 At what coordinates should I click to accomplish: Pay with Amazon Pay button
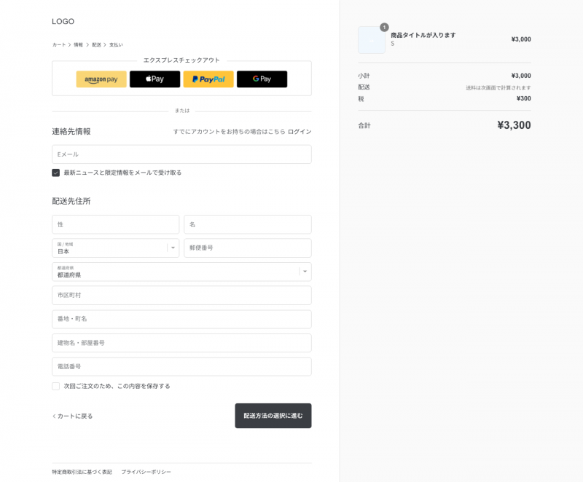click(101, 79)
